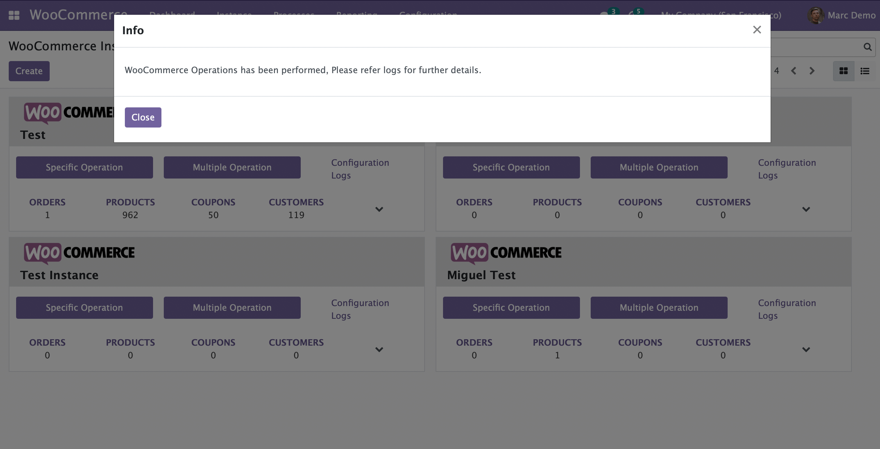Expand dropdown chevron on Test card
This screenshot has width=880, height=449.
(x=379, y=209)
